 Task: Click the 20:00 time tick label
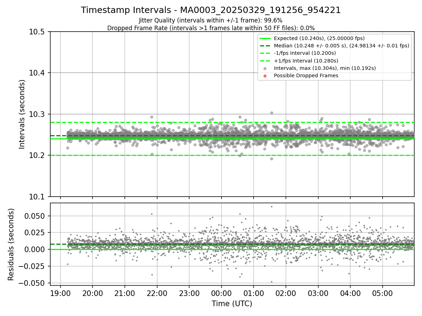(x=92, y=293)
